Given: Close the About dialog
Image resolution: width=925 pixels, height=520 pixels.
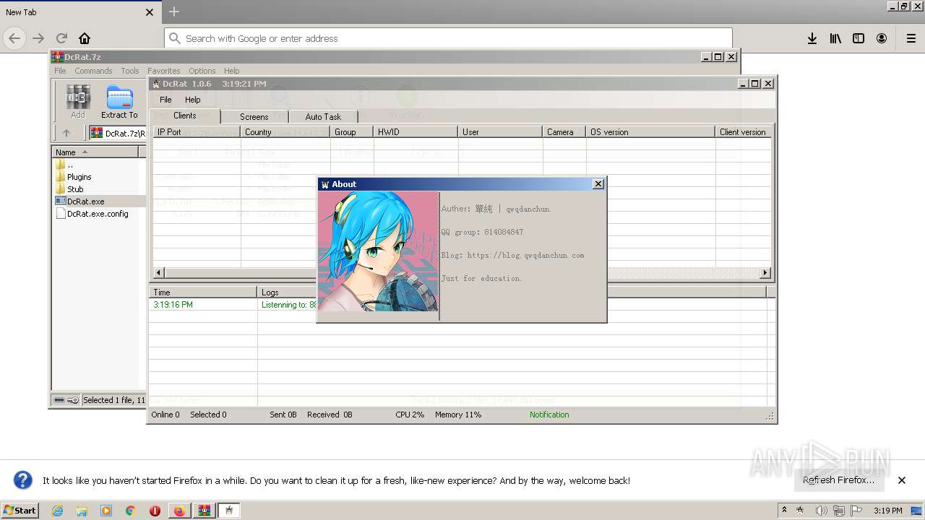Looking at the screenshot, I should pyautogui.click(x=598, y=184).
